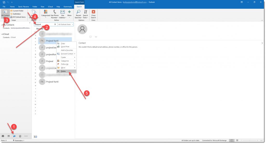The width and height of the screenshot is (266, 144).
Task: Open the Tasks navigation icon
Action: tap(20, 136)
